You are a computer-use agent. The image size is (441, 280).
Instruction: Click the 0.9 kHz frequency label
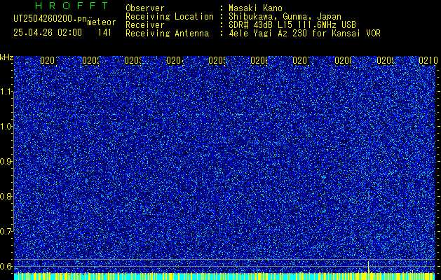pos(6,161)
